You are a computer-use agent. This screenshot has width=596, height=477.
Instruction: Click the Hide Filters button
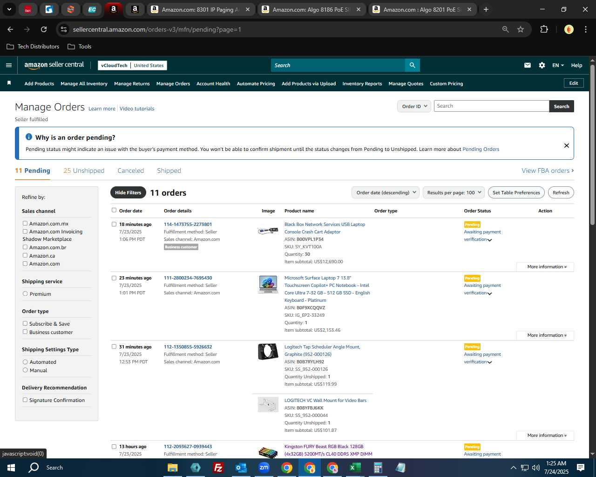click(128, 192)
